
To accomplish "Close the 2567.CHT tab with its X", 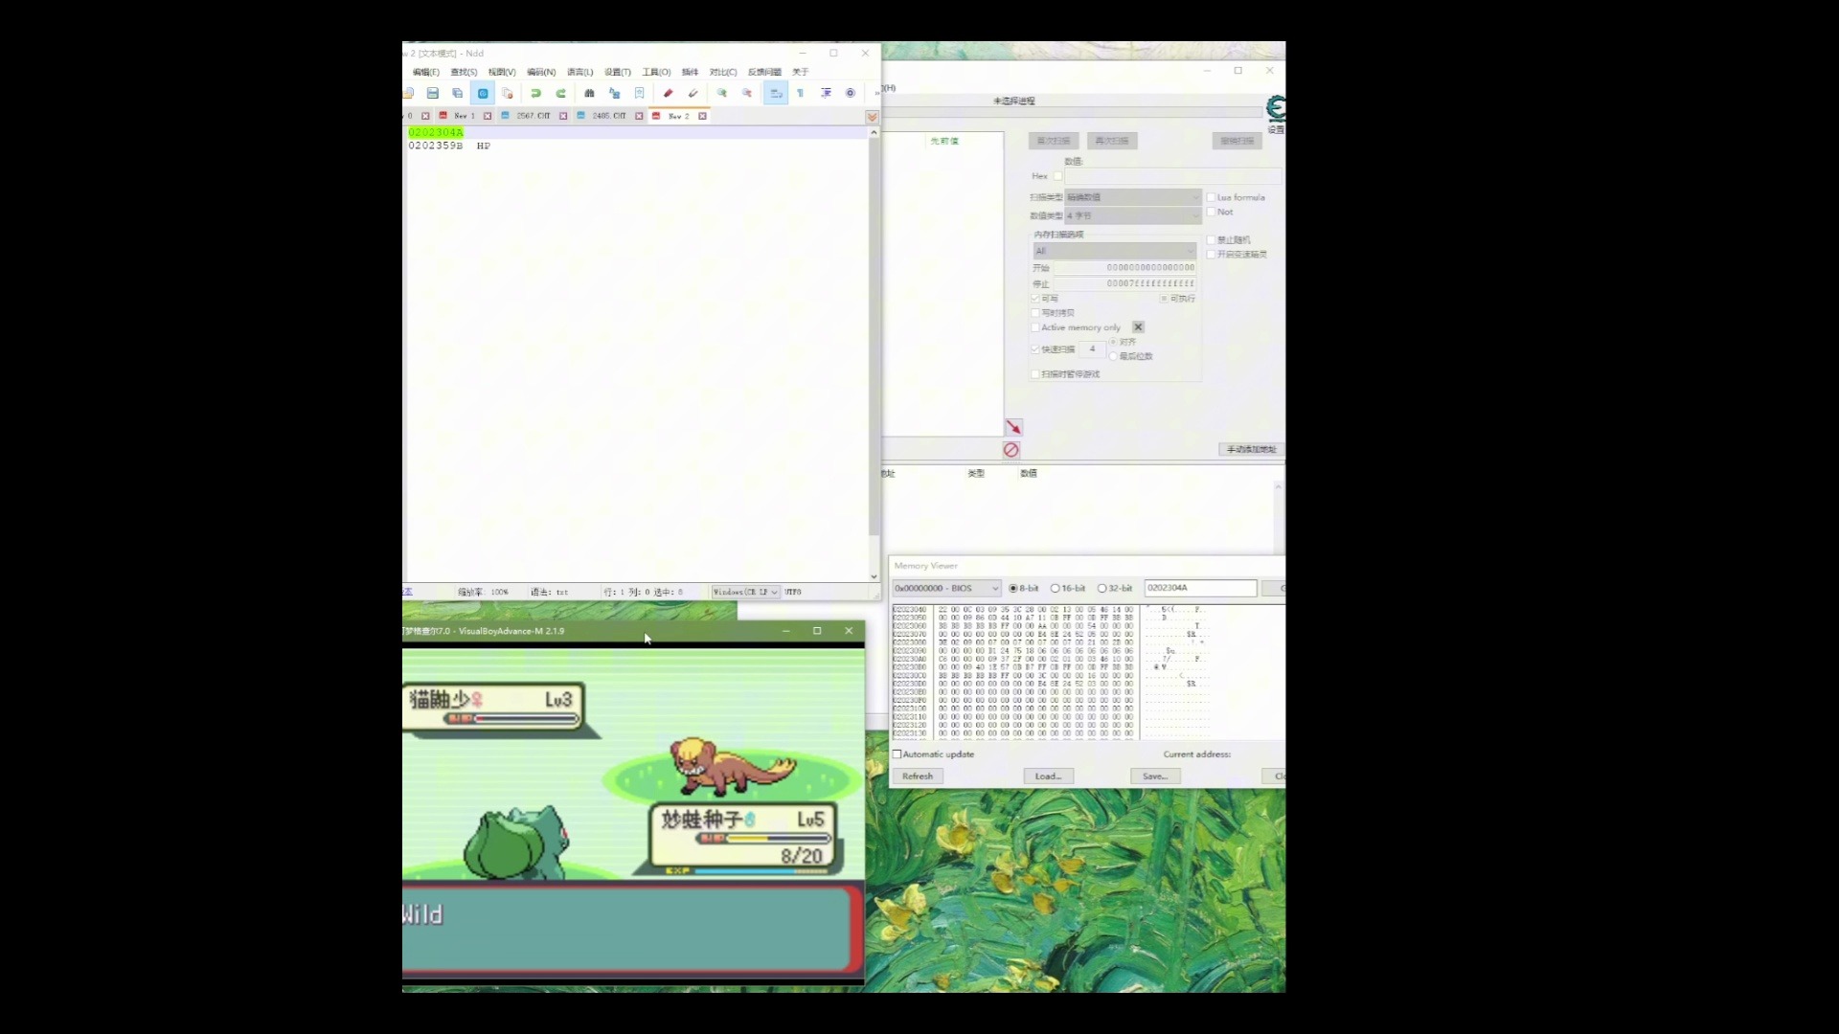I will (x=563, y=116).
